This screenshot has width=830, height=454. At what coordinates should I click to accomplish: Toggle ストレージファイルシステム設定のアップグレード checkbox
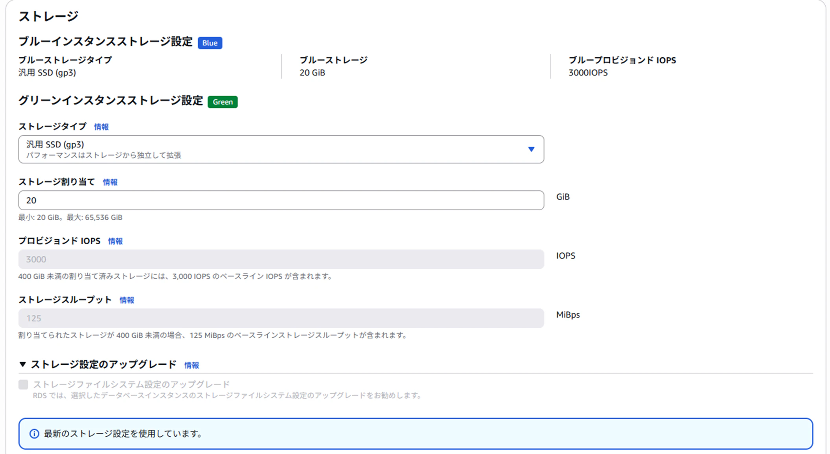[x=23, y=384]
